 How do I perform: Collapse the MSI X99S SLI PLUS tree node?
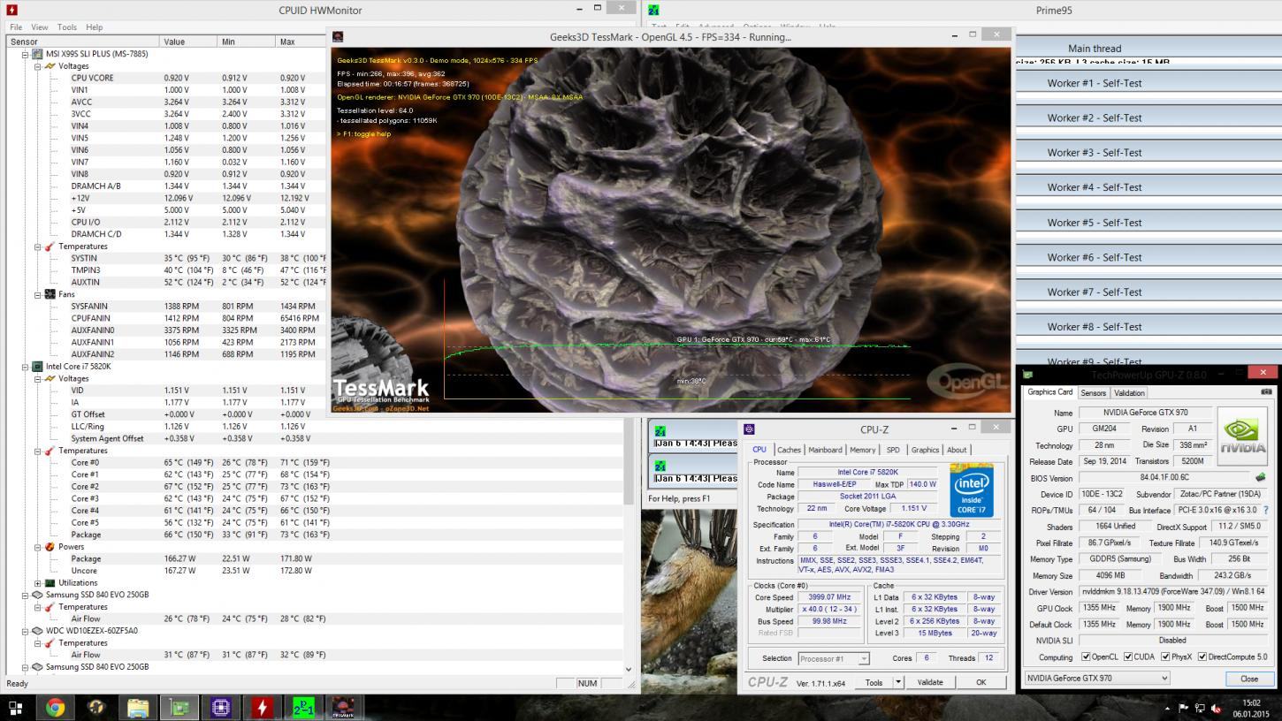pyautogui.click(x=26, y=54)
